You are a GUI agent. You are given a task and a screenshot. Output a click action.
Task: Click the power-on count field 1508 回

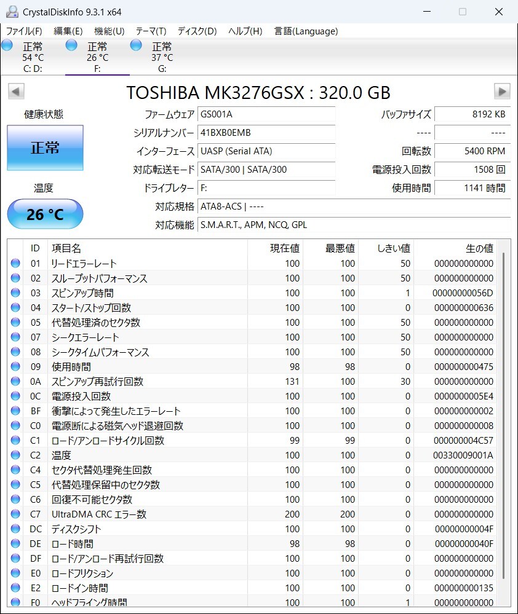[x=472, y=170]
